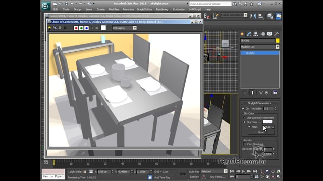Click the favorites star icon in title bar
Image resolution: width=323 pixels, height=181 pixels.
pyautogui.click(x=251, y=4)
